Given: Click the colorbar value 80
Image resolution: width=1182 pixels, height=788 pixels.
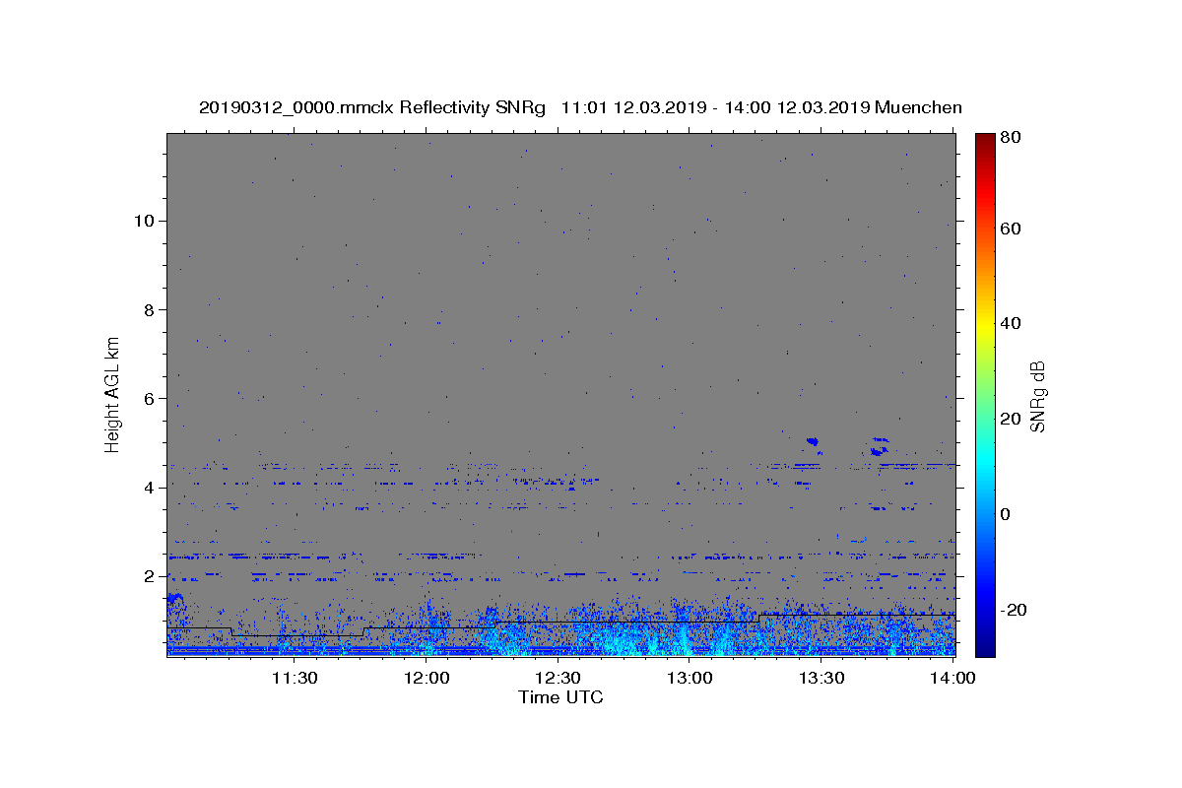Looking at the screenshot, I should [x=1010, y=138].
